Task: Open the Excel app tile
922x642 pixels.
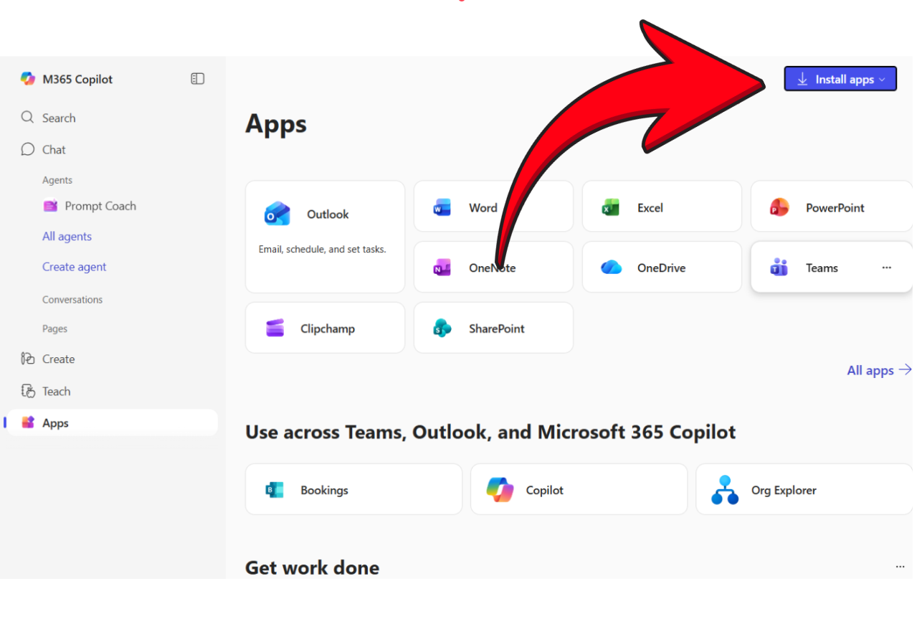Action: pos(661,208)
